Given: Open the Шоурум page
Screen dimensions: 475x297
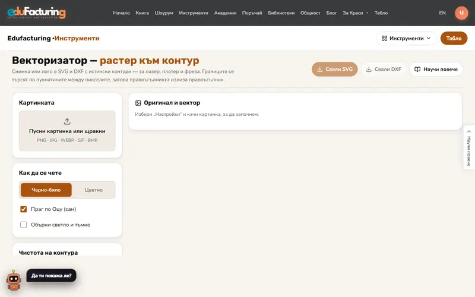Looking at the screenshot, I should tap(164, 12).
